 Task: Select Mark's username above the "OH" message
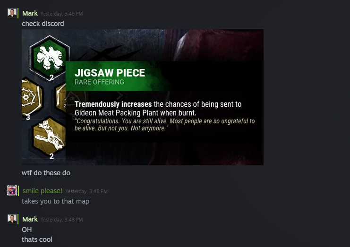tap(30, 219)
